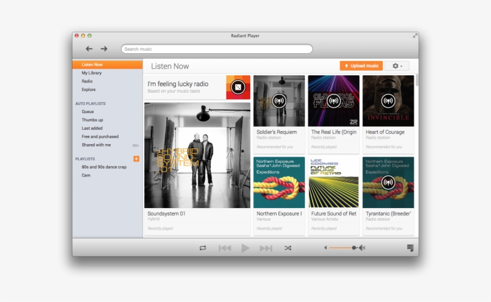Click the Soldier's Requiem title
This screenshot has height=302, width=491.
(x=277, y=132)
